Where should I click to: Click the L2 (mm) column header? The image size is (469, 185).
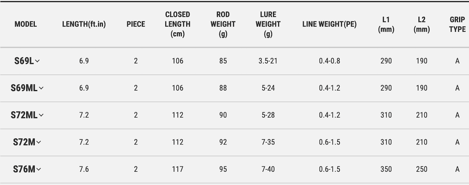coord(422,24)
